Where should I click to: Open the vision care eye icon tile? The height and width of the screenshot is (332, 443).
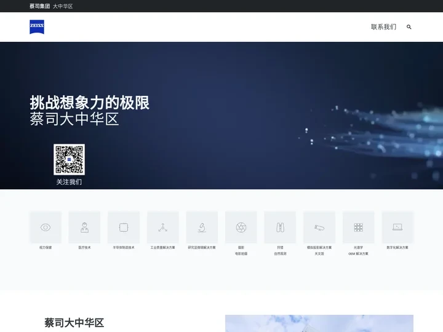46,227
